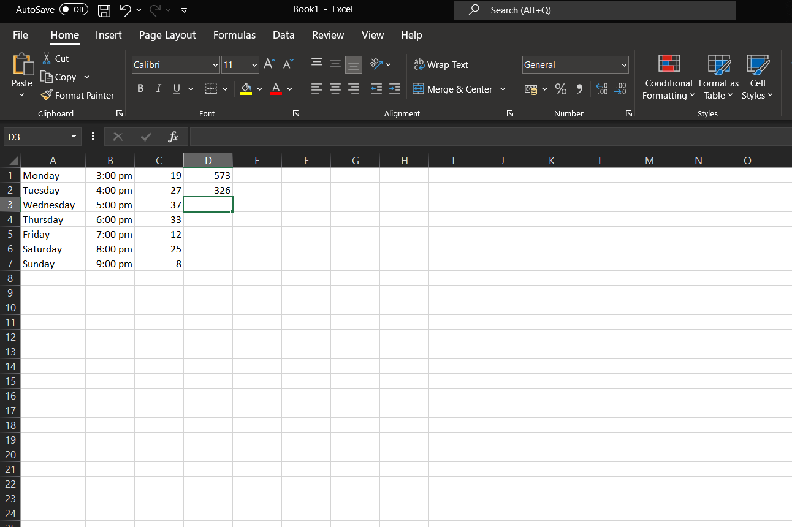The image size is (792, 527).
Task: Select Bottom Align icon
Action: pyautogui.click(x=354, y=64)
